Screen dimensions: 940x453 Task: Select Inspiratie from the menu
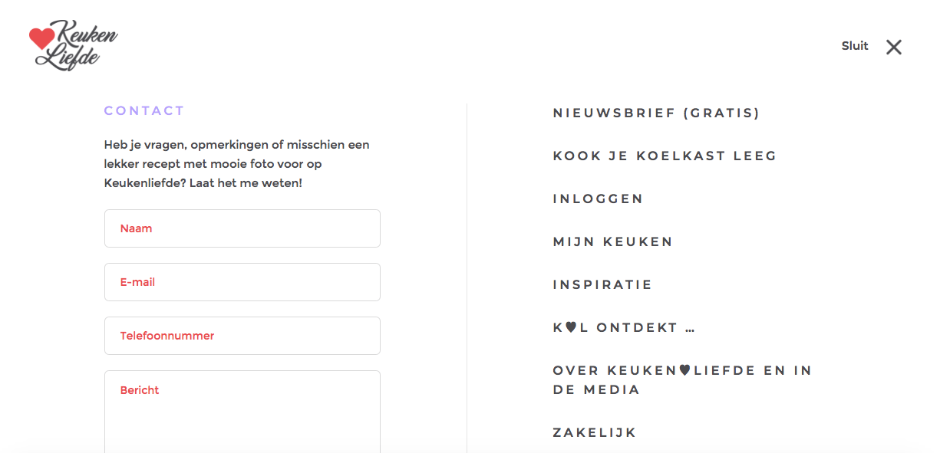point(602,285)
